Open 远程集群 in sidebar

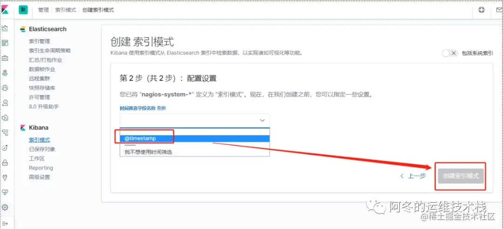click(40, 79)
